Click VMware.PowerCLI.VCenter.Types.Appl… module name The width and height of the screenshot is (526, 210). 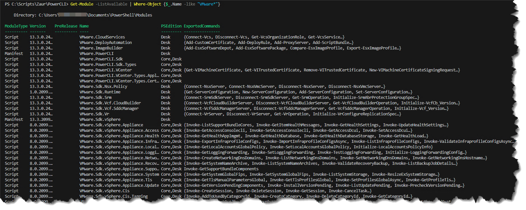tap(119, 76)
